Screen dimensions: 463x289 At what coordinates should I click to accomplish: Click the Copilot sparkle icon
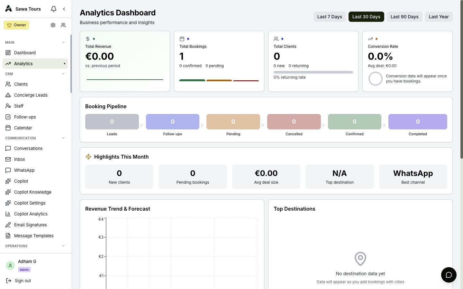point(8,181)
